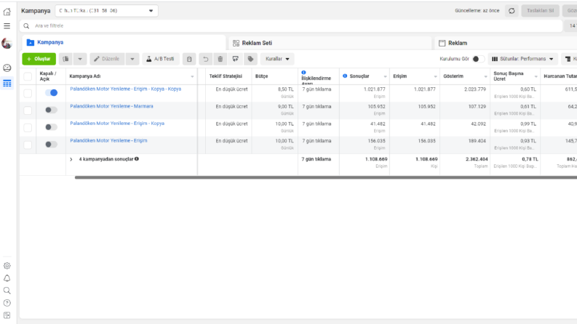The height and width of the screenshot is (324, 577).
Task: Click the hamburger menu icon in the sidebar
Action: click(7, 26)
